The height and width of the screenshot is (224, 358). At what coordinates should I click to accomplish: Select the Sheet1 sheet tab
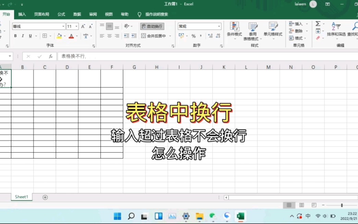pos(21,197)
